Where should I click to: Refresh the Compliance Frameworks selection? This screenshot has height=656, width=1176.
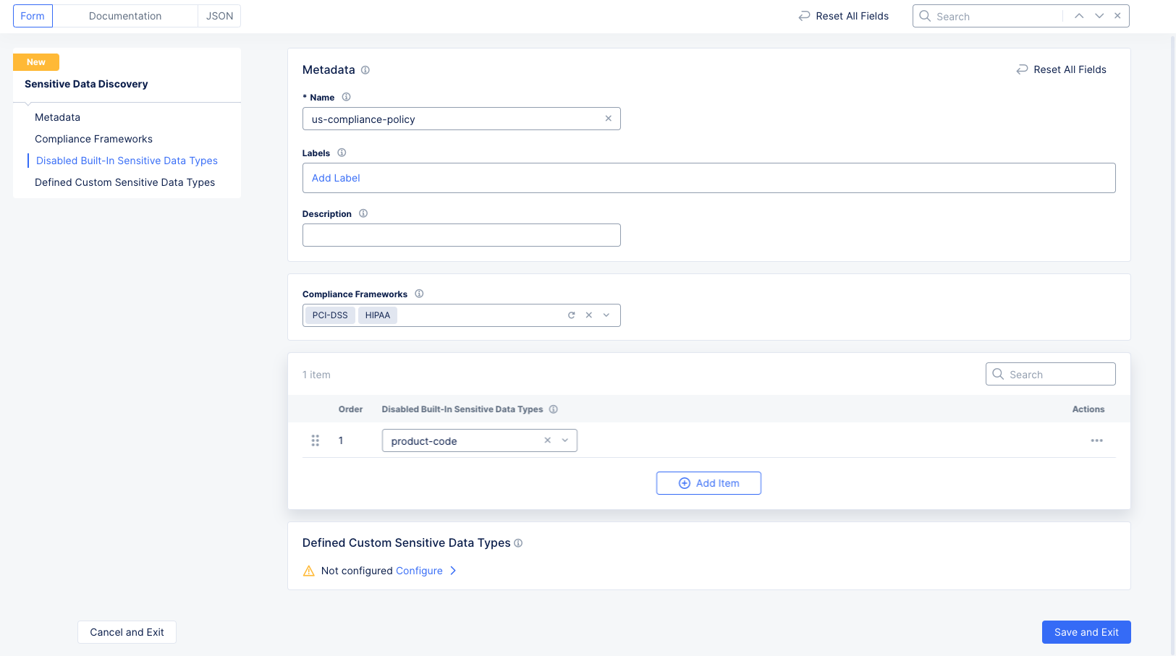pos(571,315)
